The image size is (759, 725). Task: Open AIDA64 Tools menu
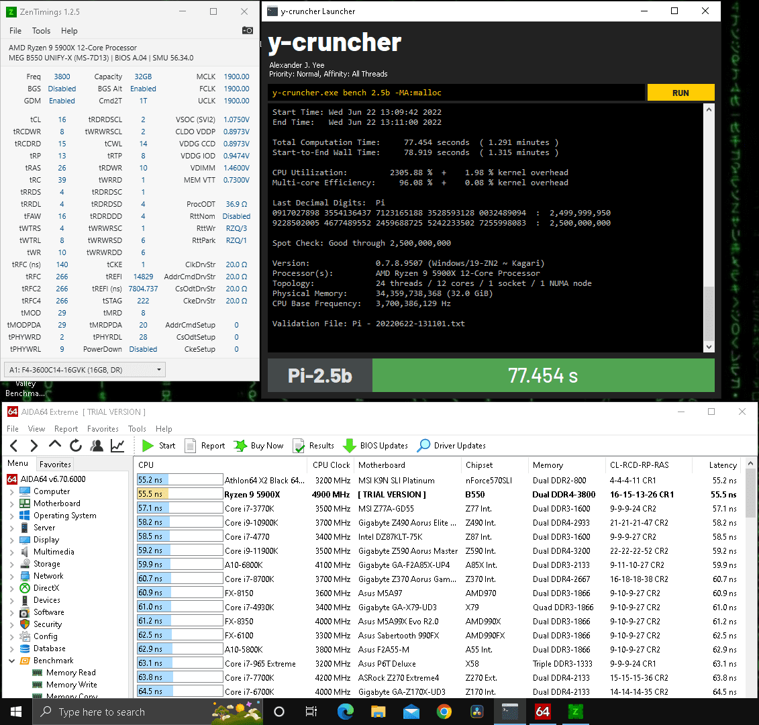pos(137,428)
